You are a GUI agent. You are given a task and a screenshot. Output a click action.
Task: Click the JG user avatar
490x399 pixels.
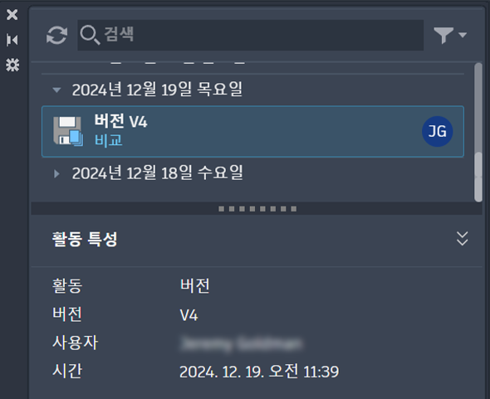pos(437,131)
